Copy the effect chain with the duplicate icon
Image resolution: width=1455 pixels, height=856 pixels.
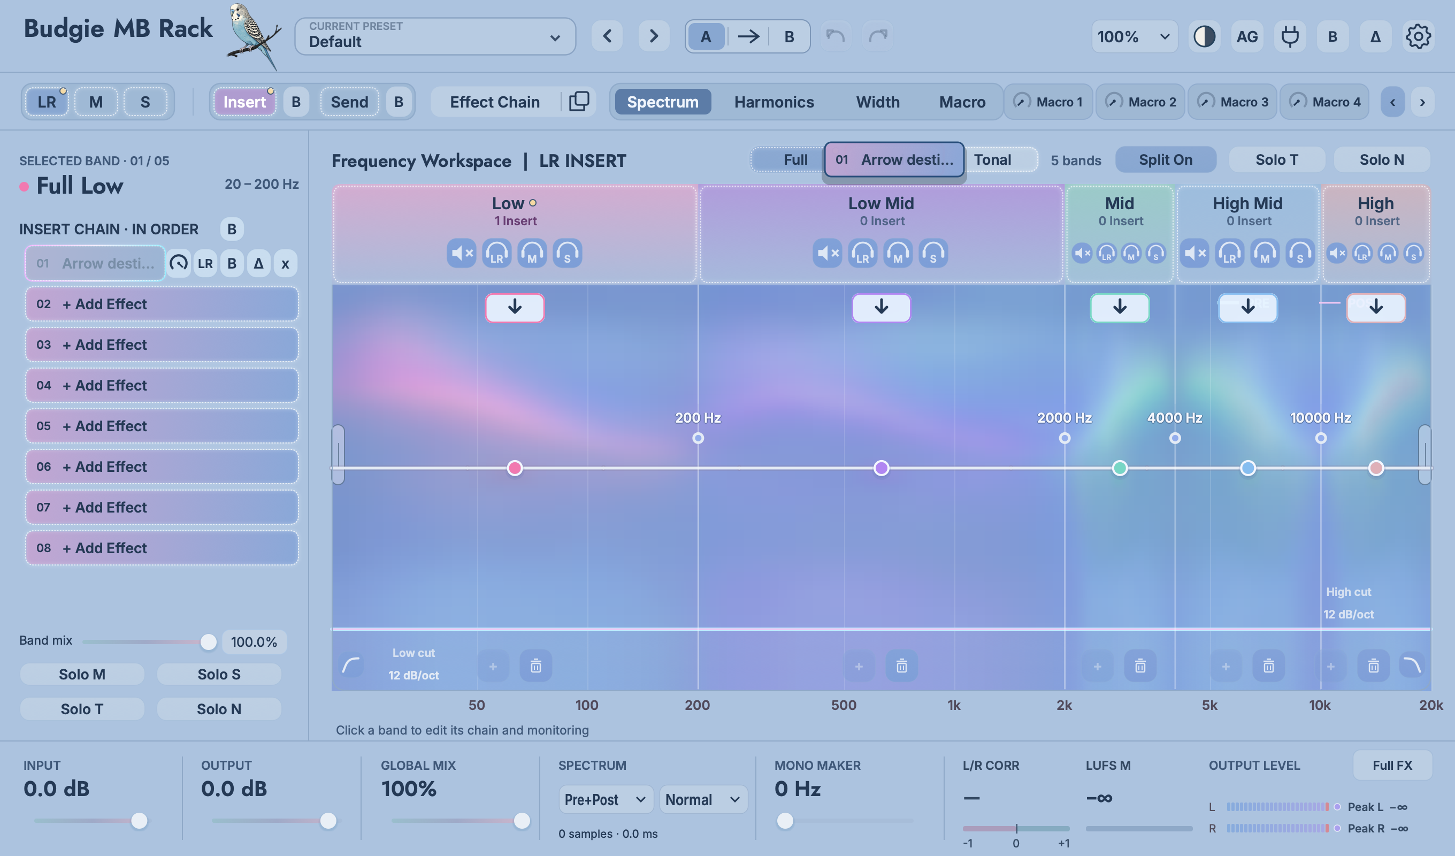[x=579, y=102]
